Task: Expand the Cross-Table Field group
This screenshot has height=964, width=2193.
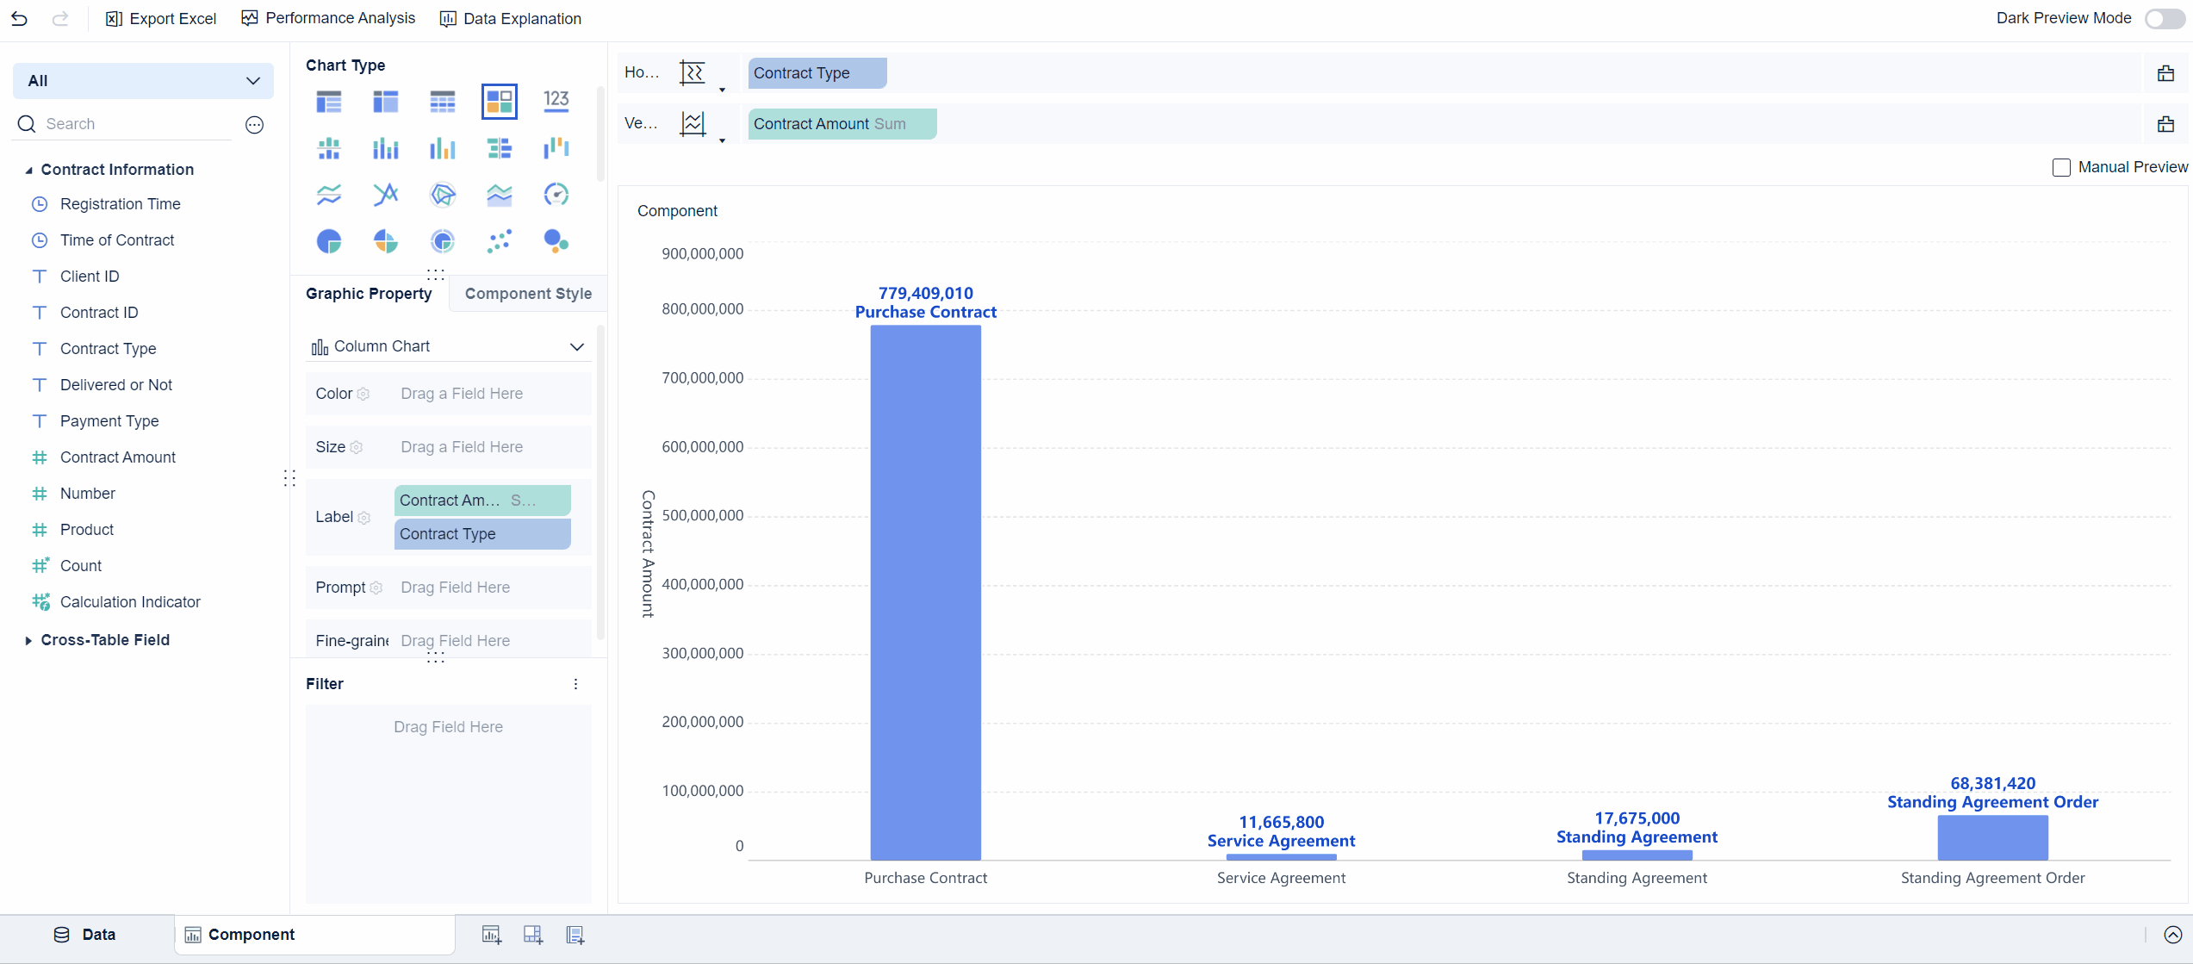Action: (28, 640)
